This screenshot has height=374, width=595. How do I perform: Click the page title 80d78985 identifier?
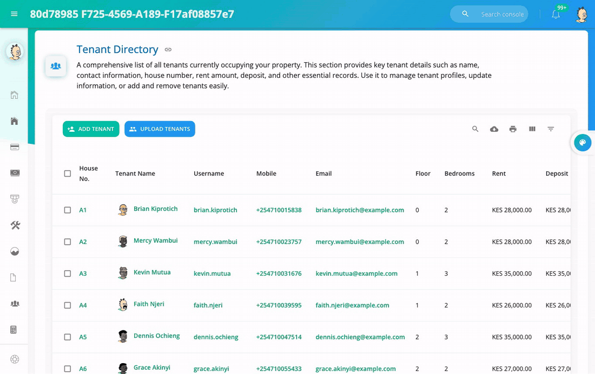(x=132, y=14)
